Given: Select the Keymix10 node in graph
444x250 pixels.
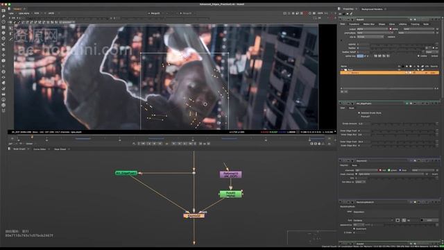Looking at the screenshot, I should pyautogui.click(x=194, y=216).
